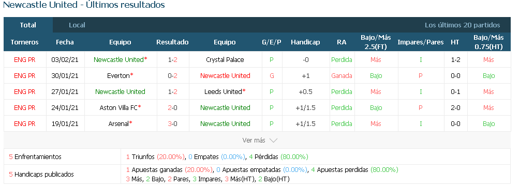Open Arsenal team link
519x189 pixels.
pyautogui.click(x=118, y=123)
